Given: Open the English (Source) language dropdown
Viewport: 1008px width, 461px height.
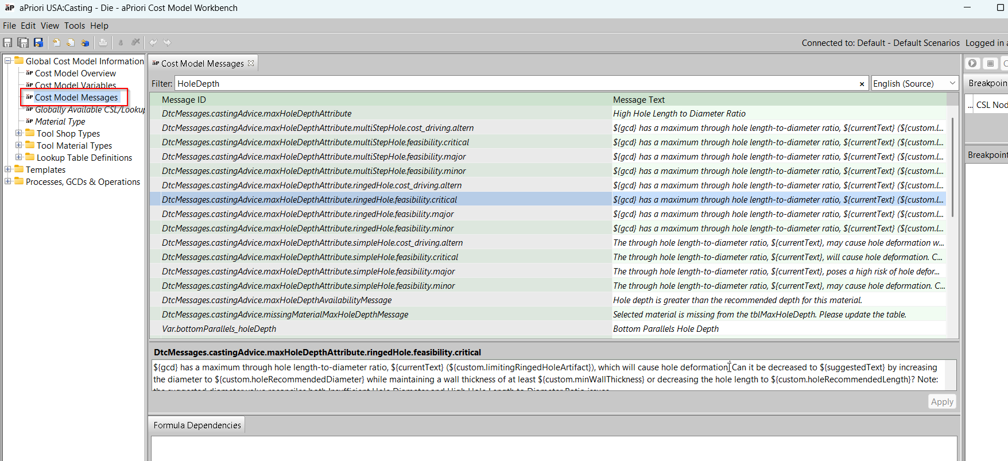Looking at the screenshot, I should pyautogui.click(x=915, y=84).
